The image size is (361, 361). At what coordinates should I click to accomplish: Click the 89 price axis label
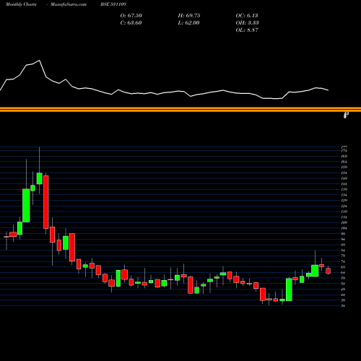pyautogui.click(x=343, y=245)
